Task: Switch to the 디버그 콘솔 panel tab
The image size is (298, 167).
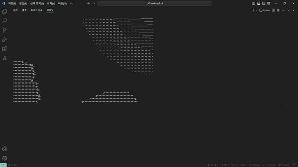Action: 37,10
